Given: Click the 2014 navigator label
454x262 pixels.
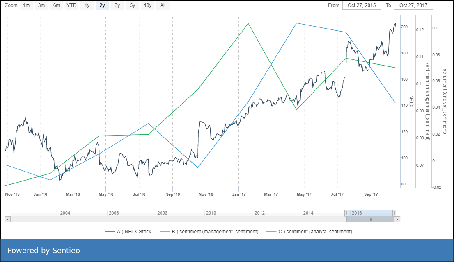Looking at the screenshot, I should 308,213.
